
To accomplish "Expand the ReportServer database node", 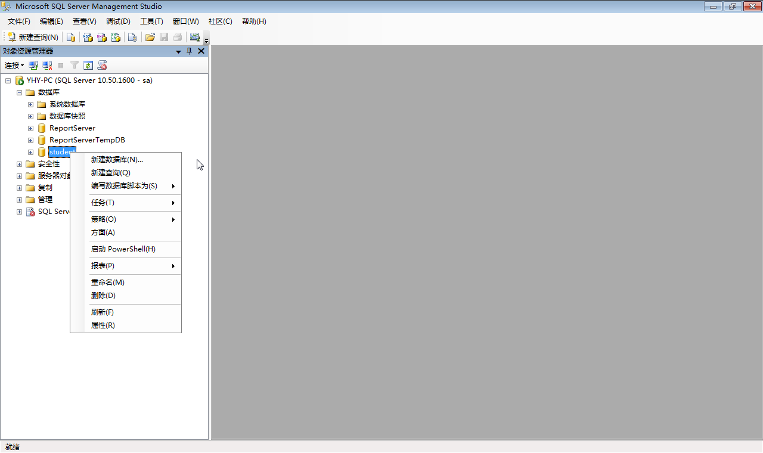I will 30,128.
